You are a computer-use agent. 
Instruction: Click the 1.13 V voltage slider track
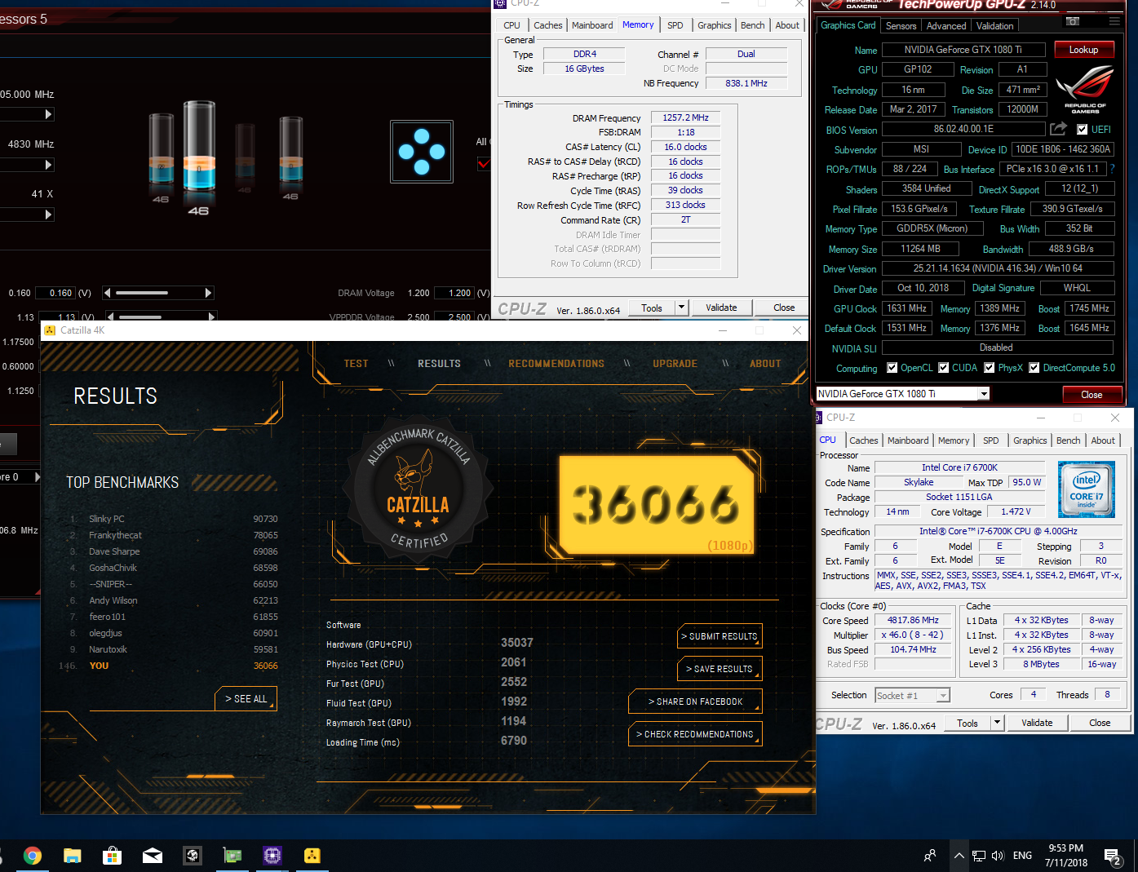coord(162,316)
